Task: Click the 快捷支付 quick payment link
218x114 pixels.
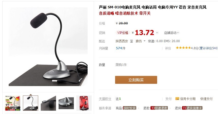Action: [206, 99]
